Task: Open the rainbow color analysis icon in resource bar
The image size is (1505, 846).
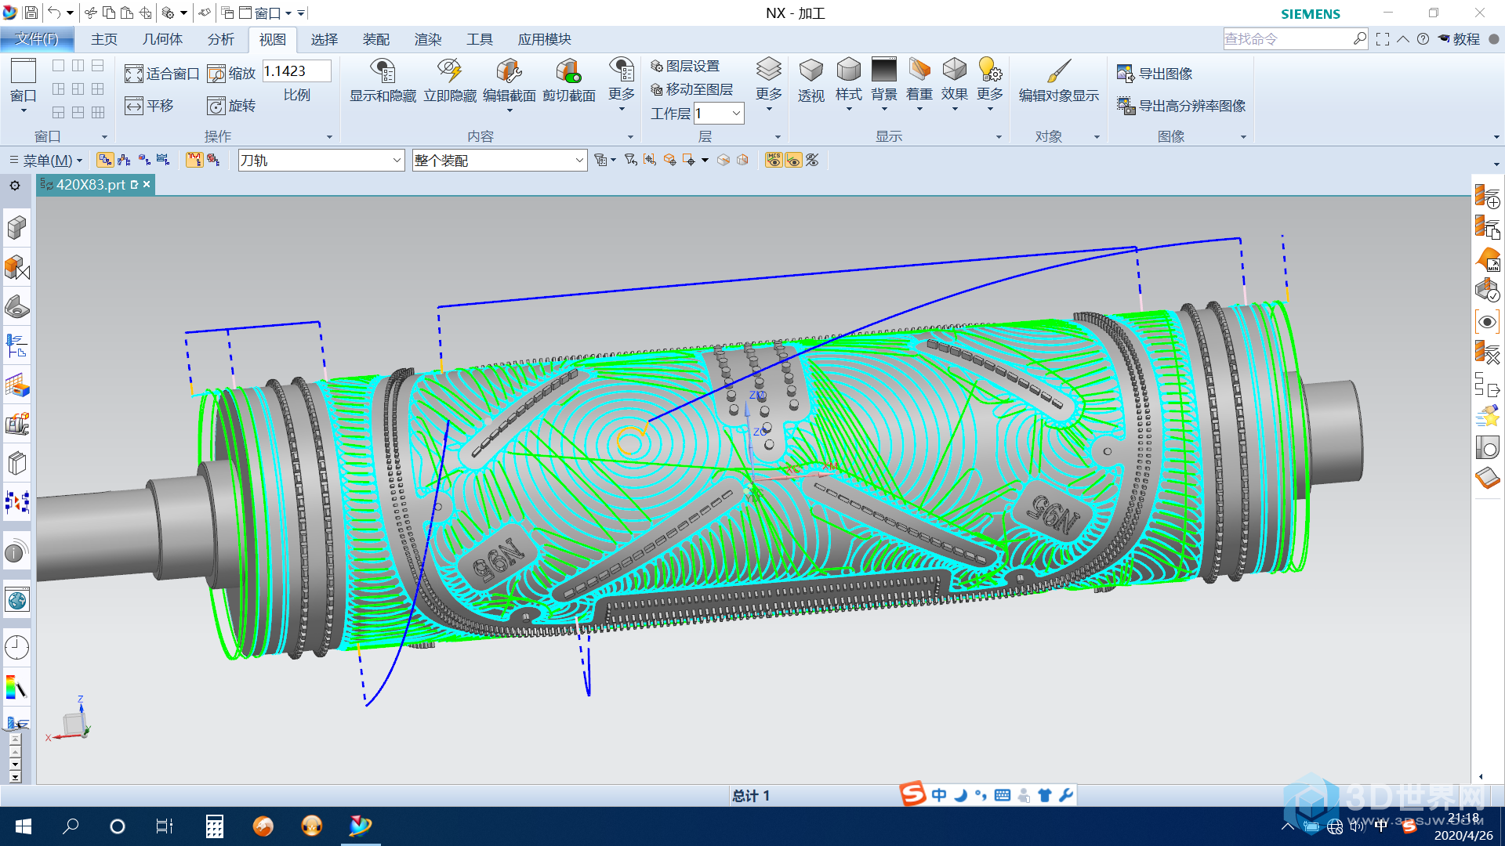Action: click(16, 688)
